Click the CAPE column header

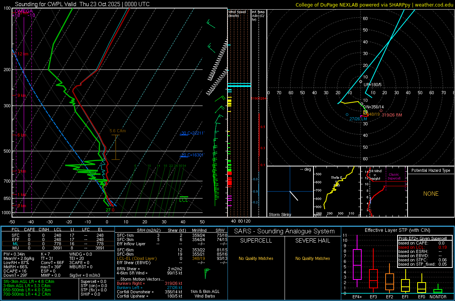(29, 229)
